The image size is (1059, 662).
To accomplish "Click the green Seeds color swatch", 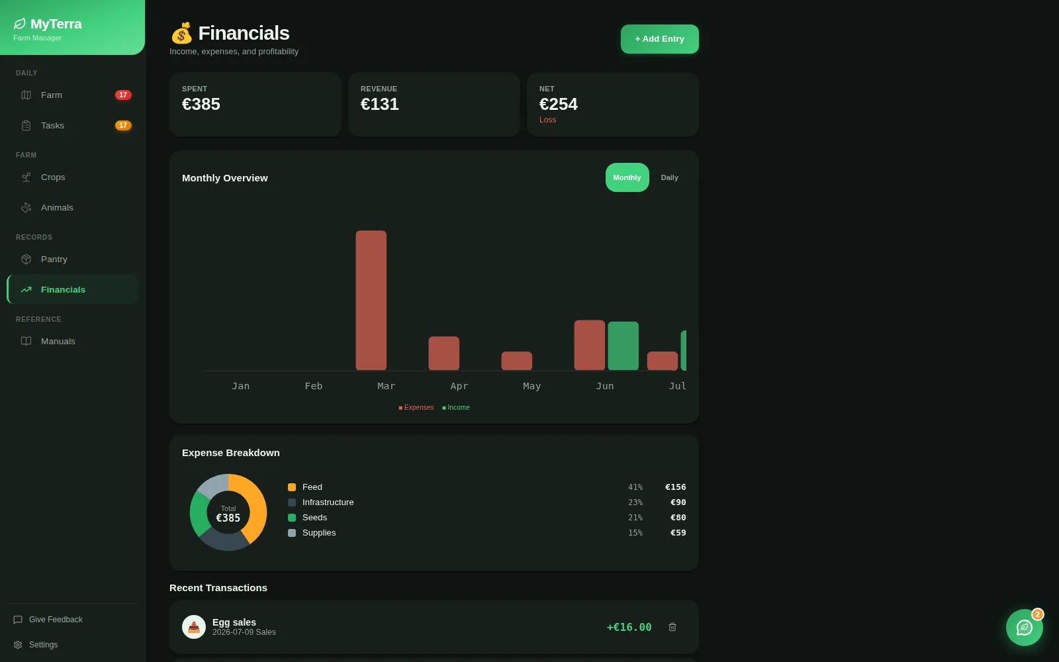I will 292,518.
